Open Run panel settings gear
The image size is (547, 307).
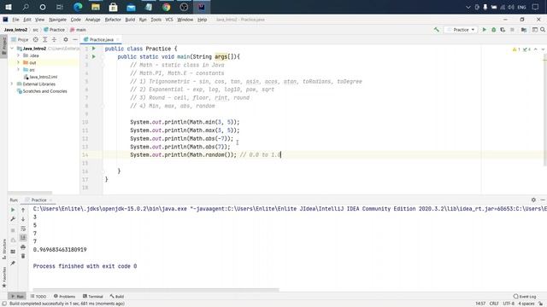[533, 200]
